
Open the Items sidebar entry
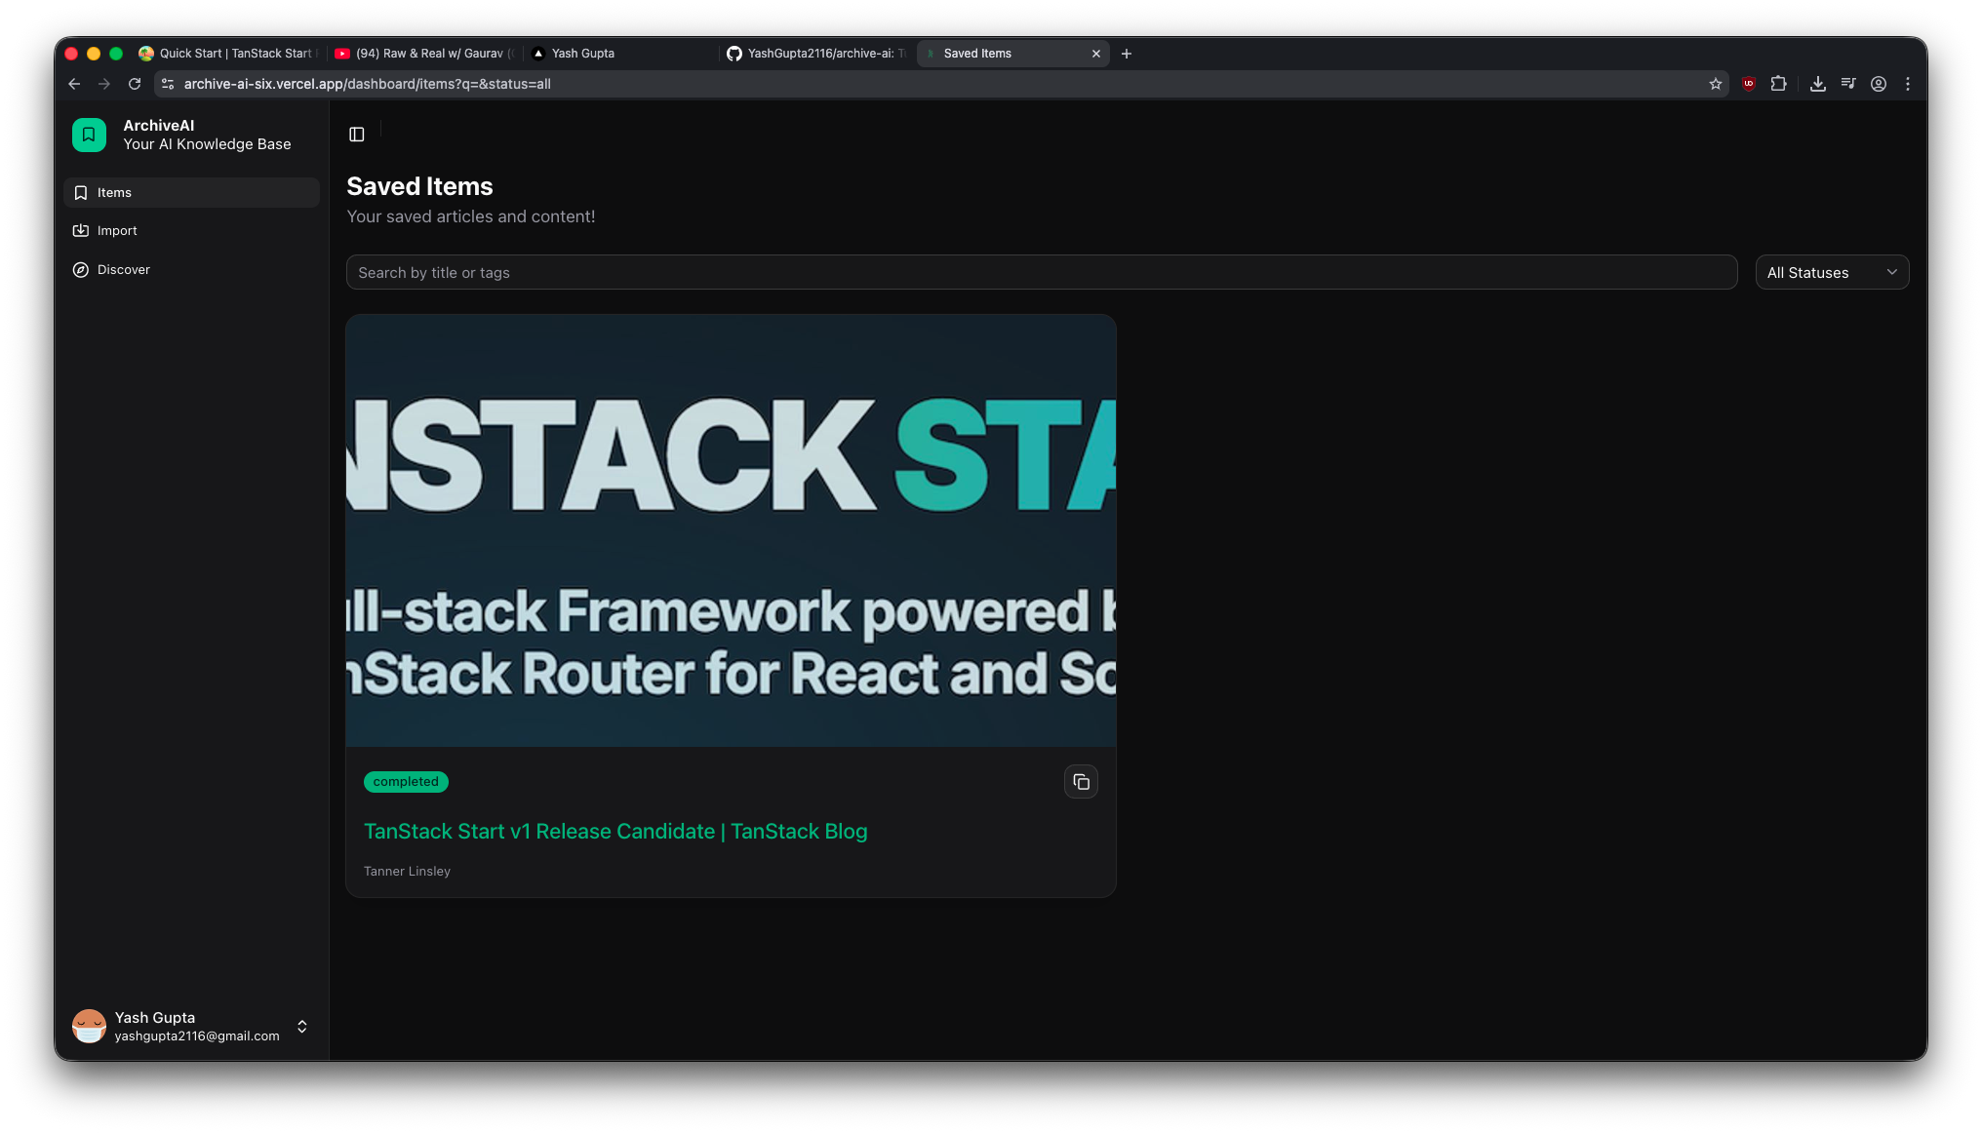(x=192, y=193)
